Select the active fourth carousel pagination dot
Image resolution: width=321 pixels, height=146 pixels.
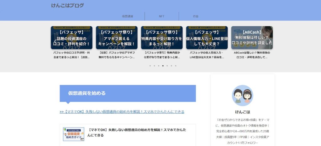(x=163, y=66)
